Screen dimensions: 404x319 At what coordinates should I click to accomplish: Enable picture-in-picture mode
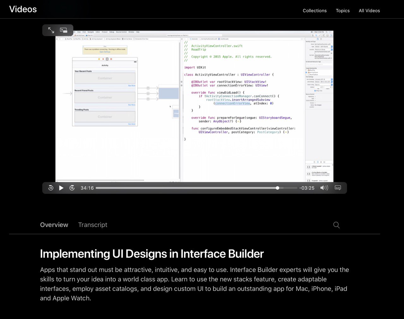[x=64, y=30]
